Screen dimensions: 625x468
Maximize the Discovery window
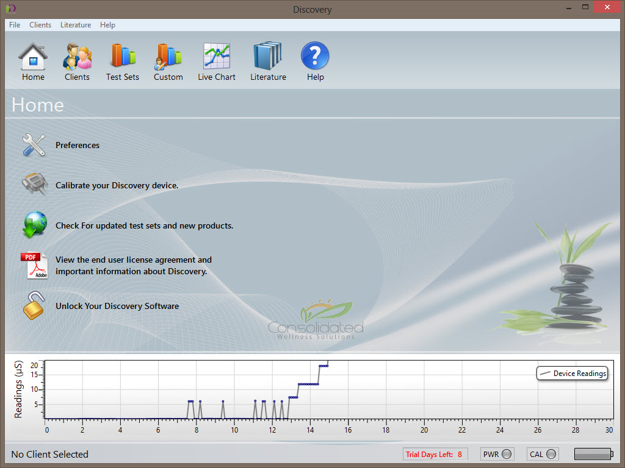coord(585,7)
